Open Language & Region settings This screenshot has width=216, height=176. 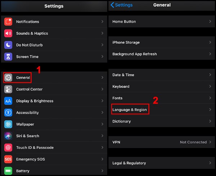coord(130,110)
